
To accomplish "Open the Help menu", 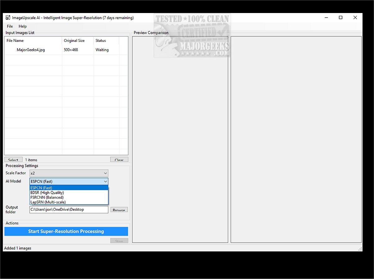I will click(x=23, y=26).
